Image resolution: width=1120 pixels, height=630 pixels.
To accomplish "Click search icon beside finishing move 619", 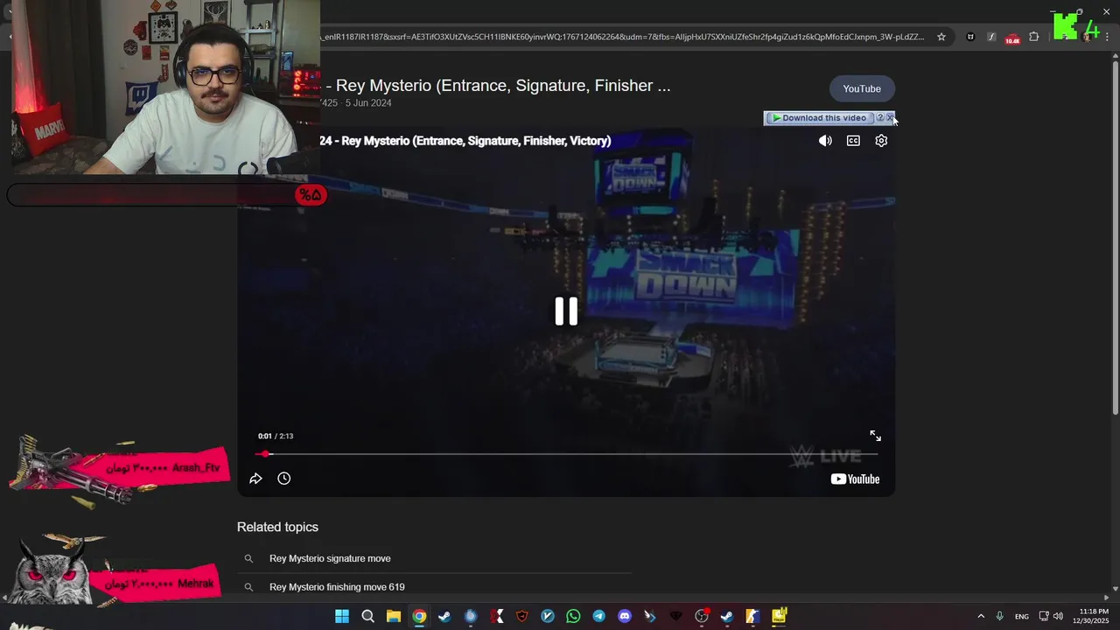I will [248, 587].
